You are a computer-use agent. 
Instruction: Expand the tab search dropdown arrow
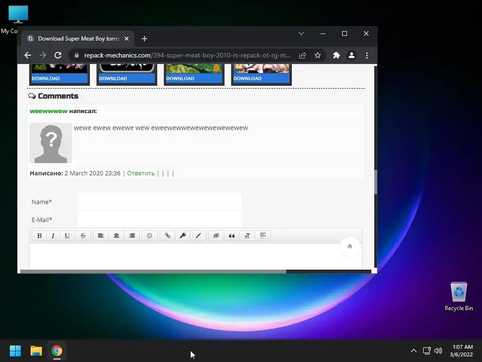pos(301,33)
